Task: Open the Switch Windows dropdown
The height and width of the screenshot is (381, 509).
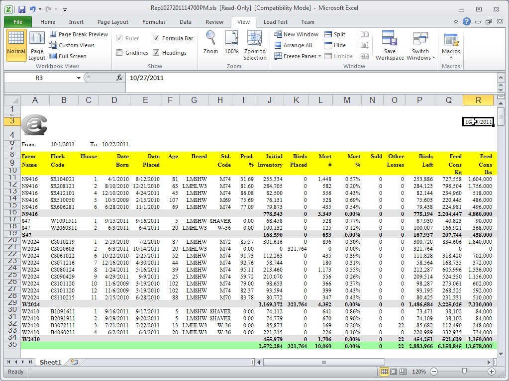Action: (420, 45)
